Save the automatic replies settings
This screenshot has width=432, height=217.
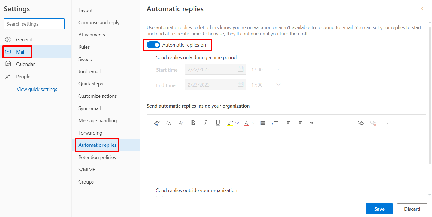(379, 209)
